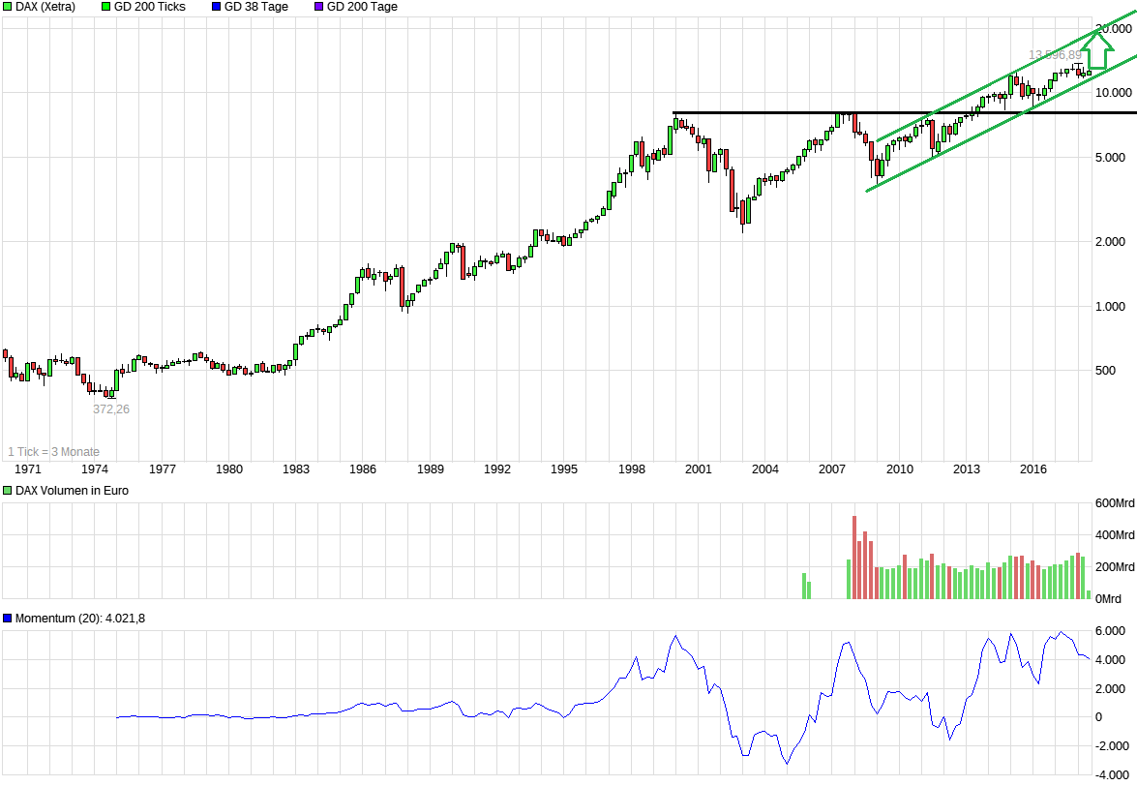Click the 2001 label on the time axis
The image size is (1137, 786).
[699, 469]
